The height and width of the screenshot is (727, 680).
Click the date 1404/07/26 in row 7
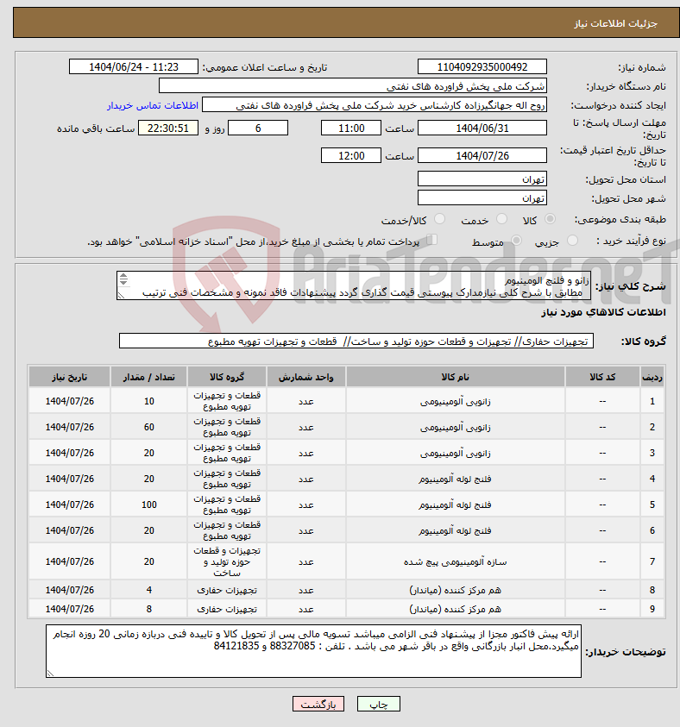(x=70, y=562)
